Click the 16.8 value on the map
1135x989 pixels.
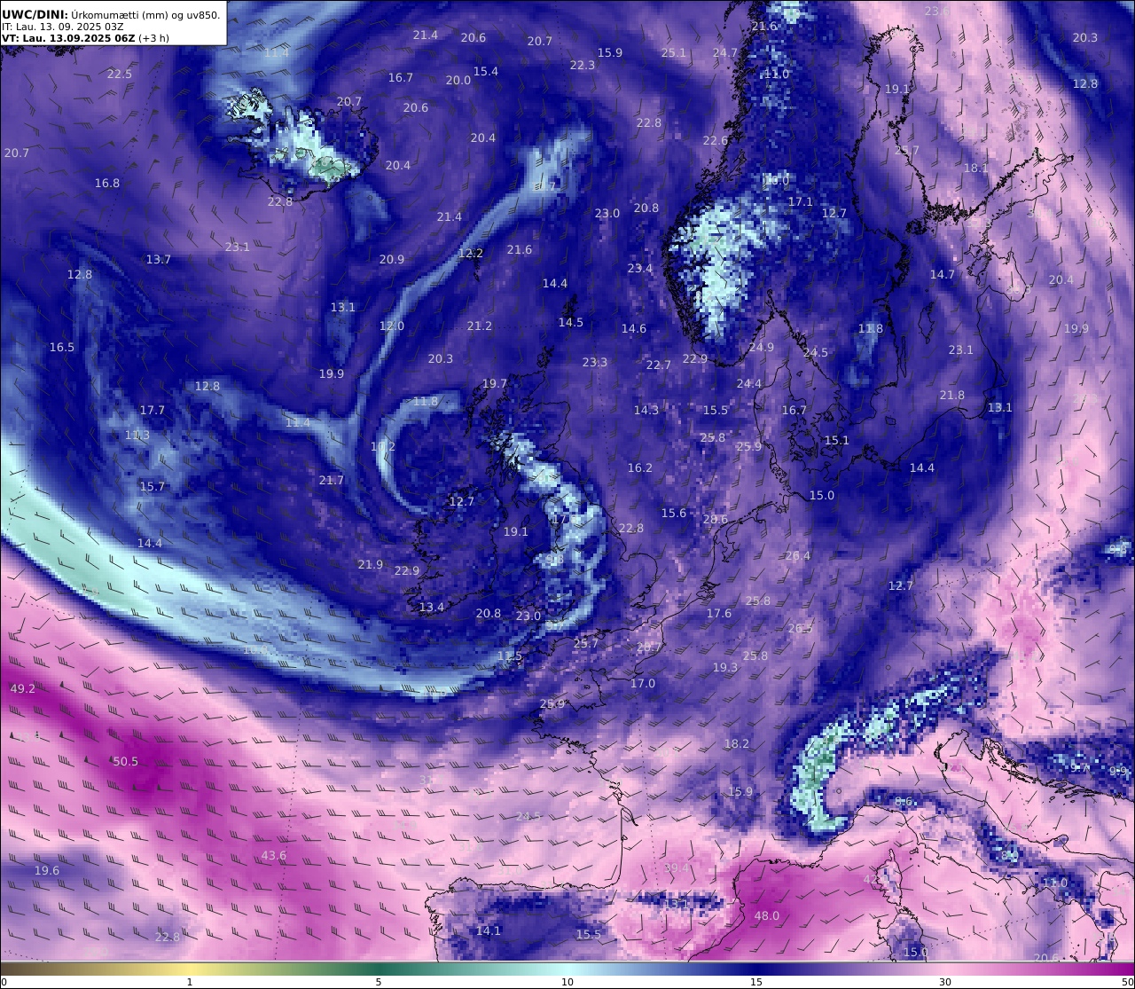click(107, 183)
